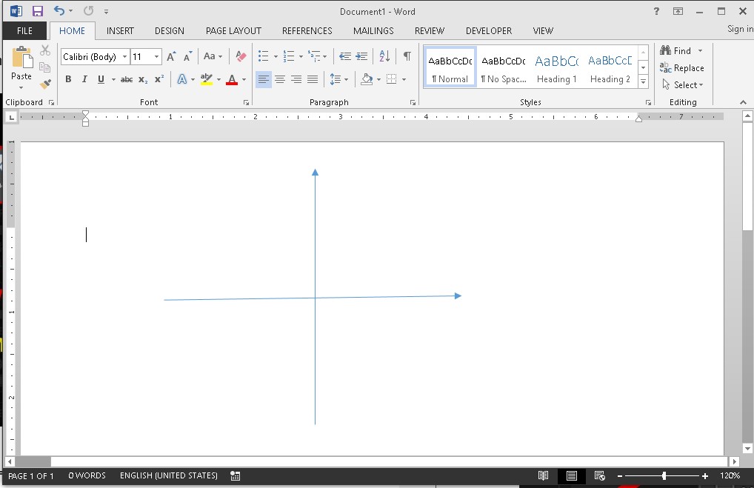
Task: Expand the Styles gallery More arrow
Action: pyautogui.click(x=643, y=82)
